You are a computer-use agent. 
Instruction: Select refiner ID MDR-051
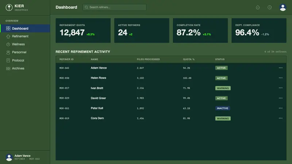coord(64,108)
